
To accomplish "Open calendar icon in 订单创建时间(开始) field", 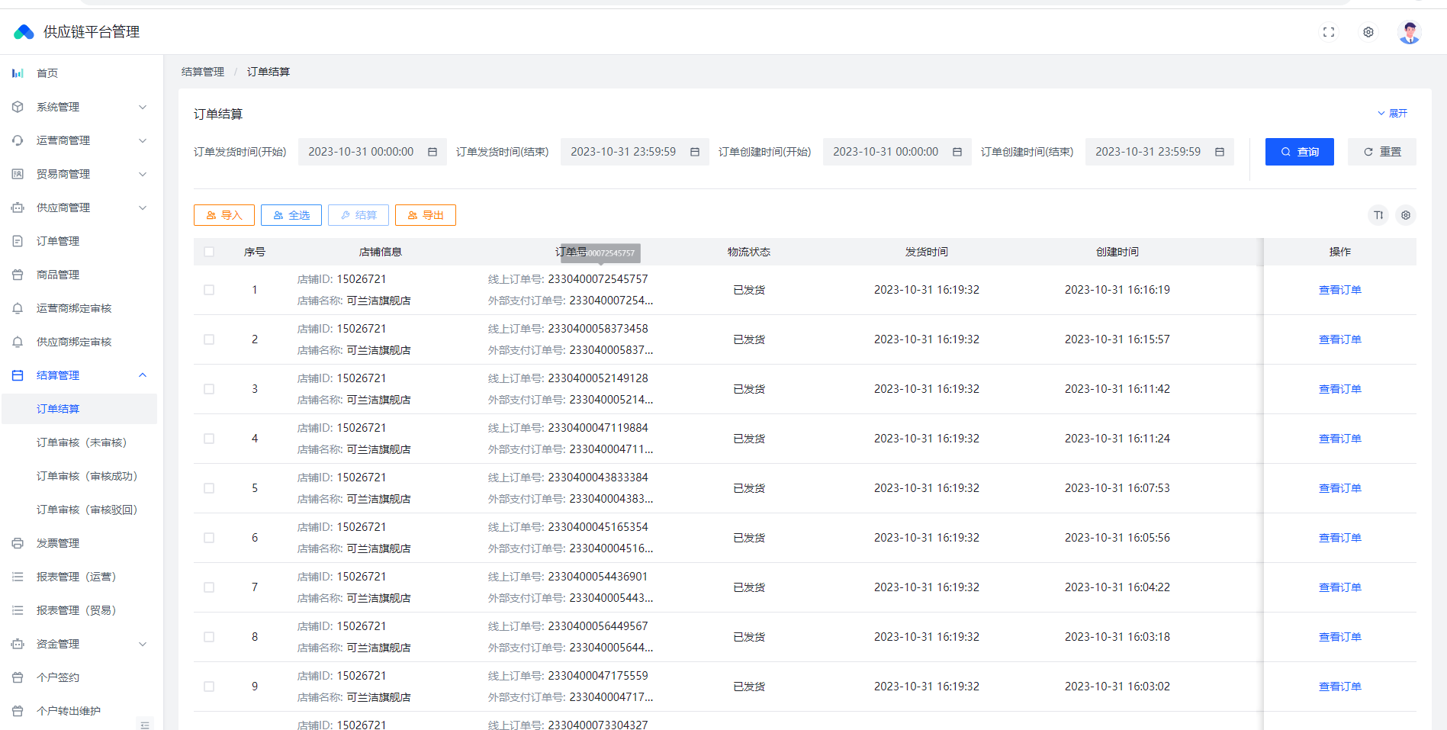I will [957, 152].
